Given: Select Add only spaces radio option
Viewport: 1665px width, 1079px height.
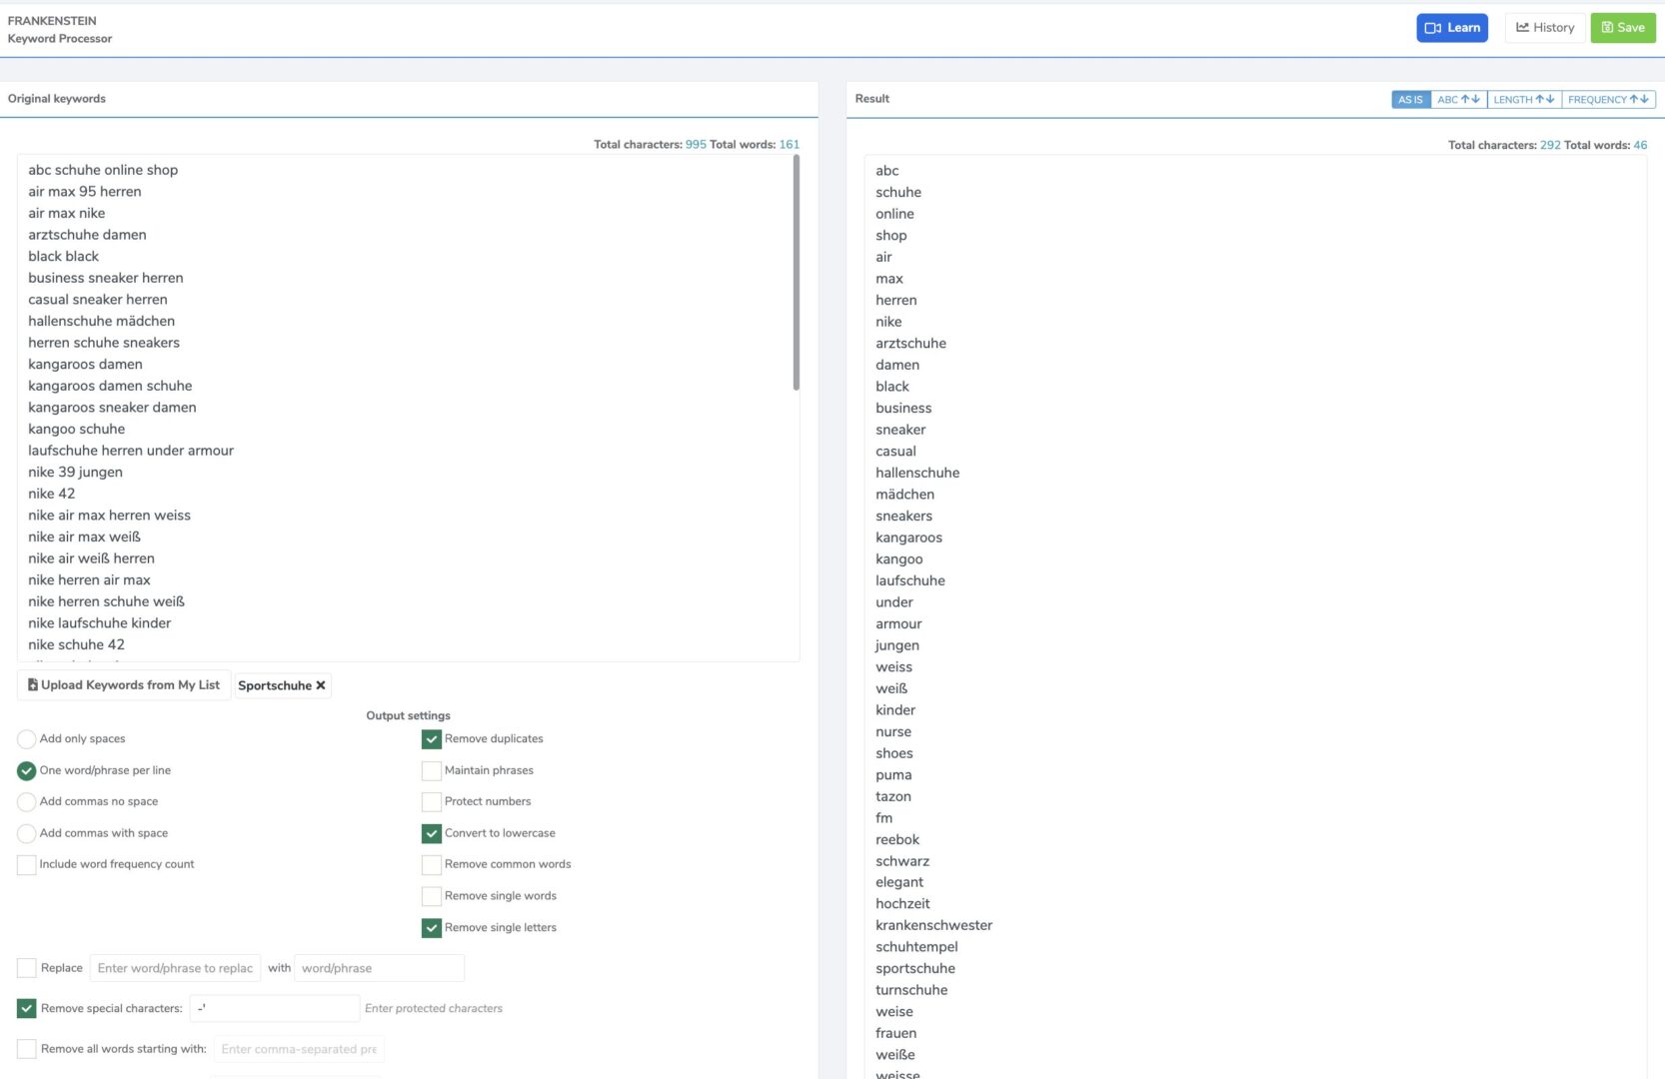Looking at the screenshot, I should click(27, 739).
